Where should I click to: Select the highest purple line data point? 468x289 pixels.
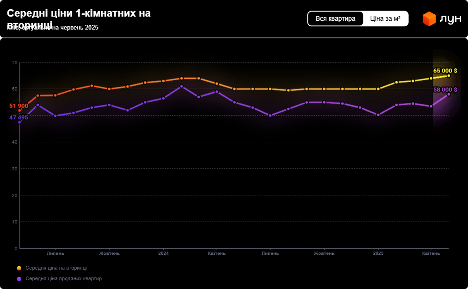[x=181, y=86]
